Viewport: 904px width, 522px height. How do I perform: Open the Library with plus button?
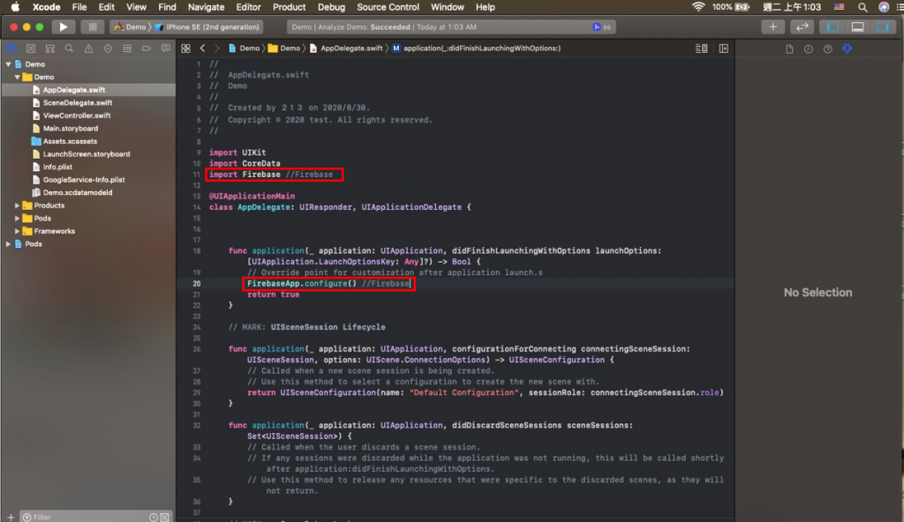tap(772, 26)
